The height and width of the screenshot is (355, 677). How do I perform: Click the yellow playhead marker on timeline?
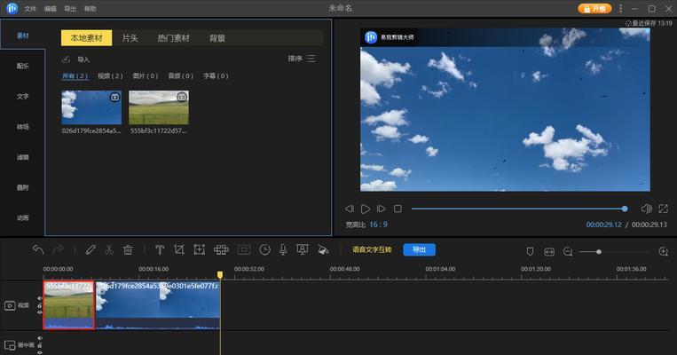point(220,274)
